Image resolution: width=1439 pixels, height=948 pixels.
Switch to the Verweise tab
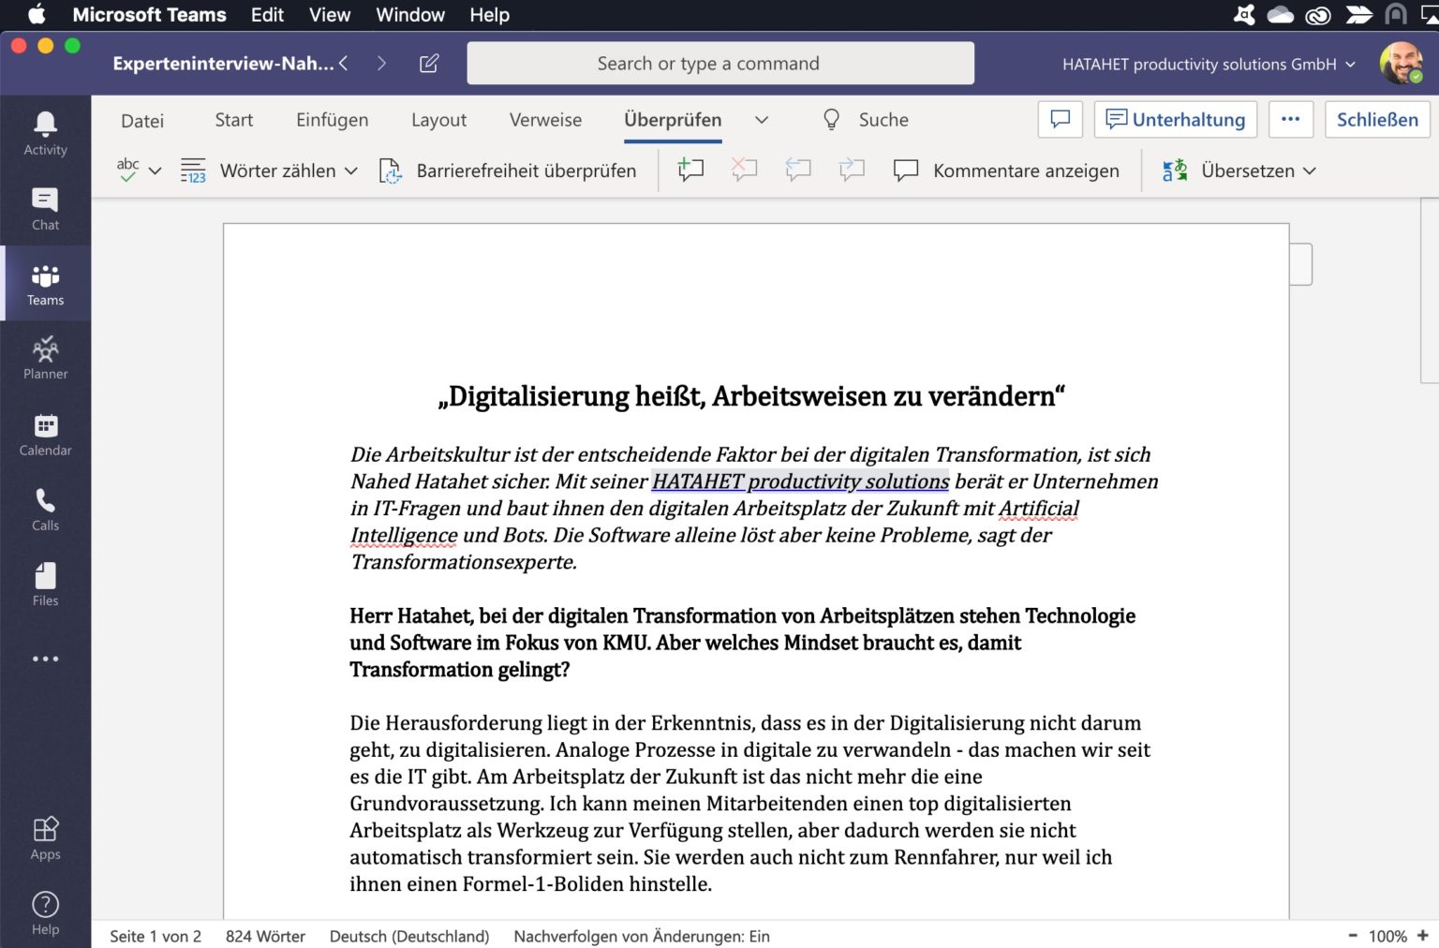545,120
